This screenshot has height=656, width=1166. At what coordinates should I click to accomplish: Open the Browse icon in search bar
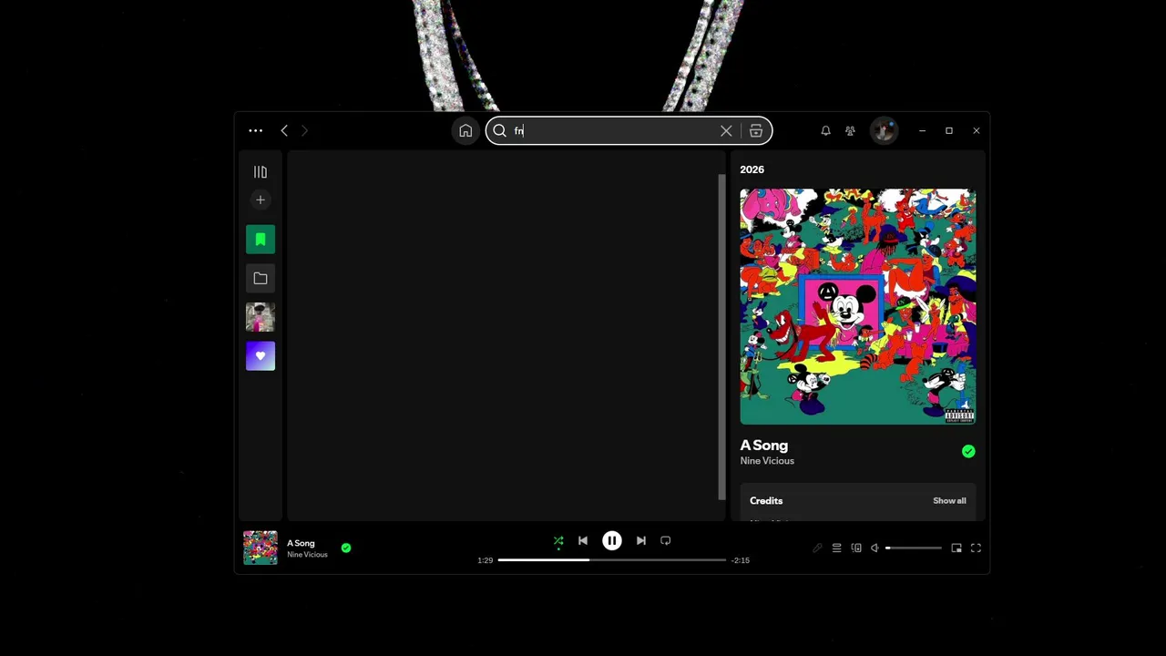coord(756,130)
